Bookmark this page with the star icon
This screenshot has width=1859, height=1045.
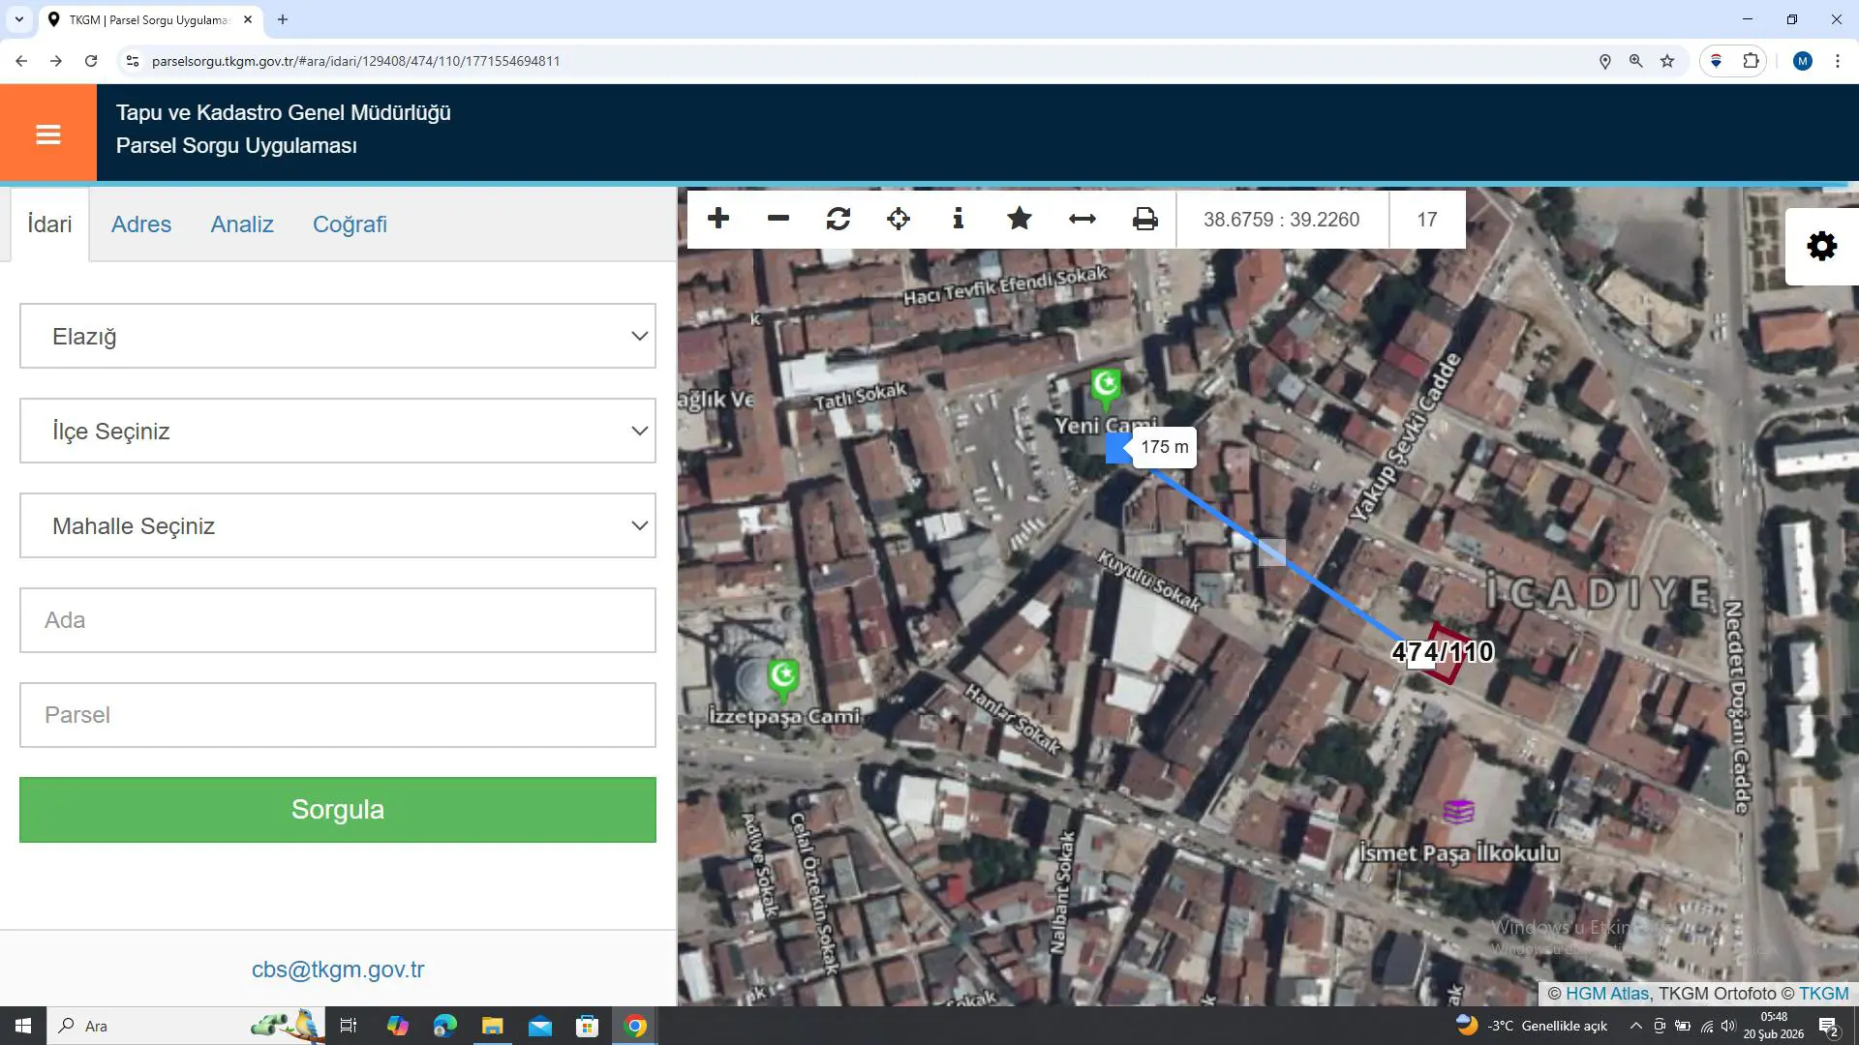point(1667,61)
